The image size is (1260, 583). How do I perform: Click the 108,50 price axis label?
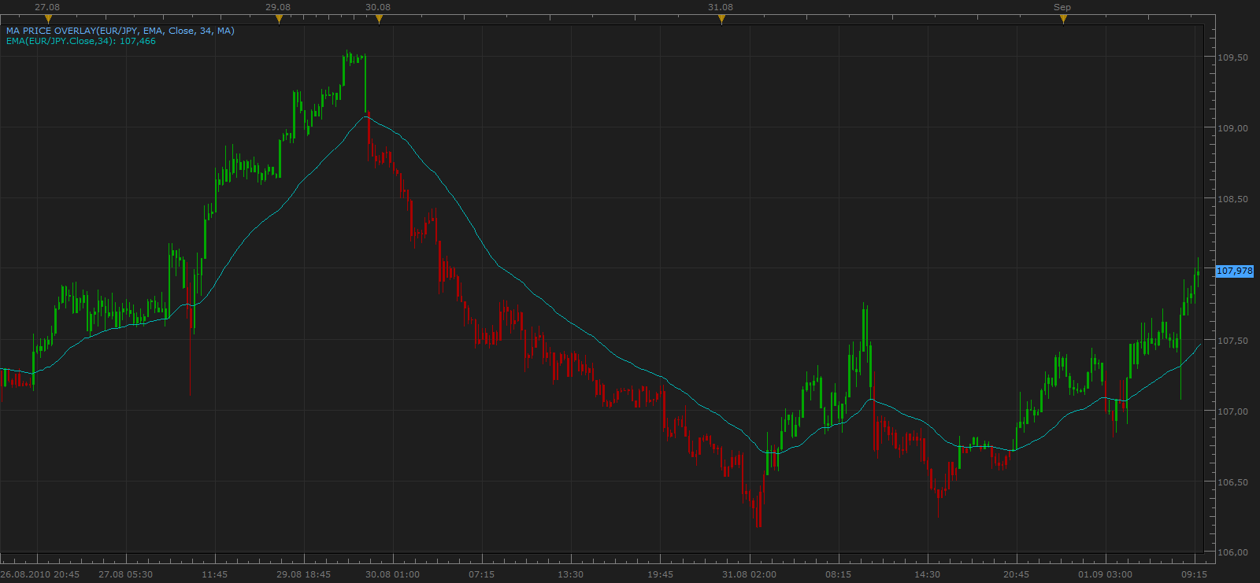[x=1232, y=199]
